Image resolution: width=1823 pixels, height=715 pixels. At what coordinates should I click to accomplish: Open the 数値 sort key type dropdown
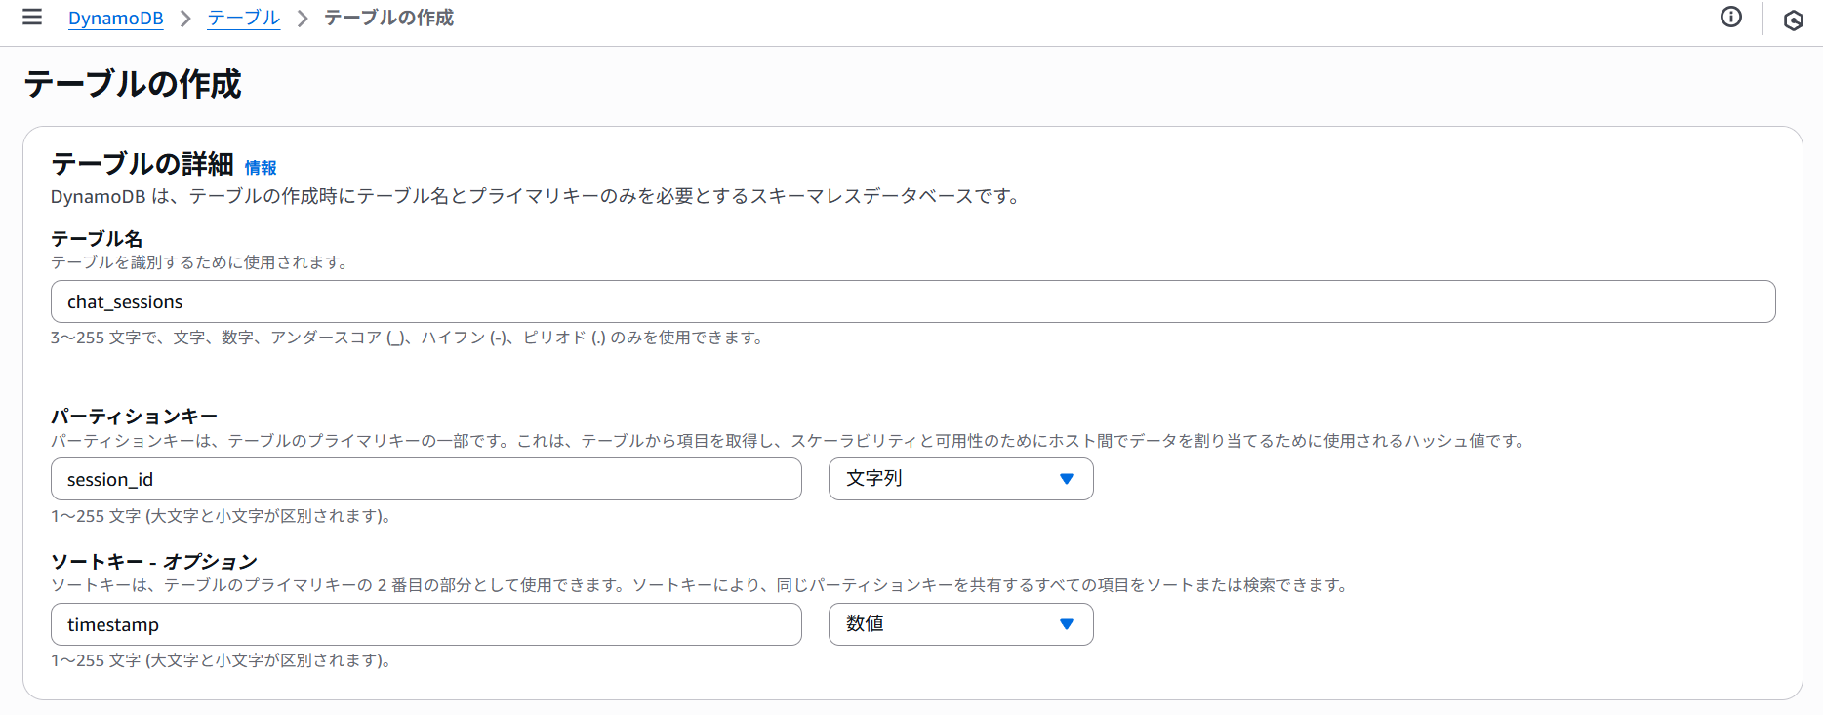960,624
